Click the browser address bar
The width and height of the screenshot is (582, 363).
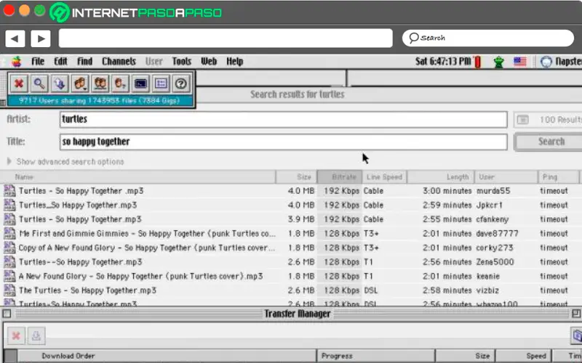(x=226, y=38)
